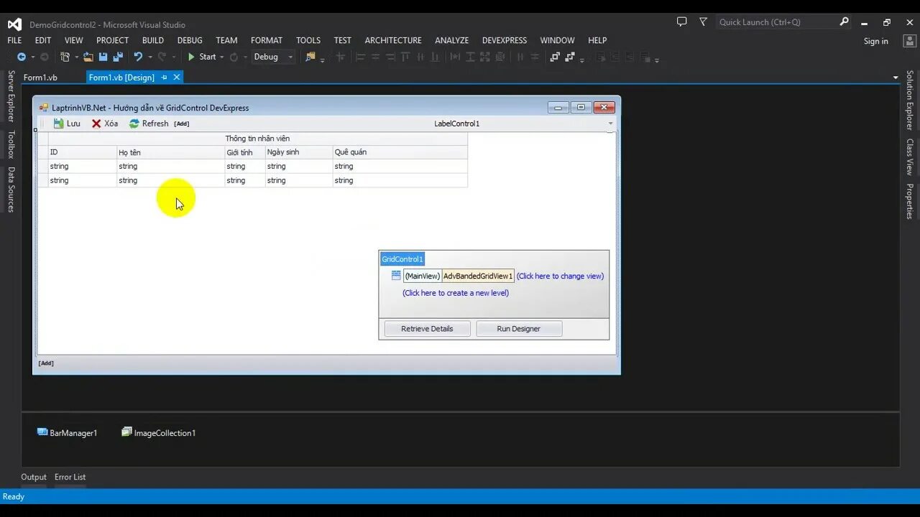Save the current file with floppy icon
920x517 pixels.
pyautogui.click(x=103, y=57)
